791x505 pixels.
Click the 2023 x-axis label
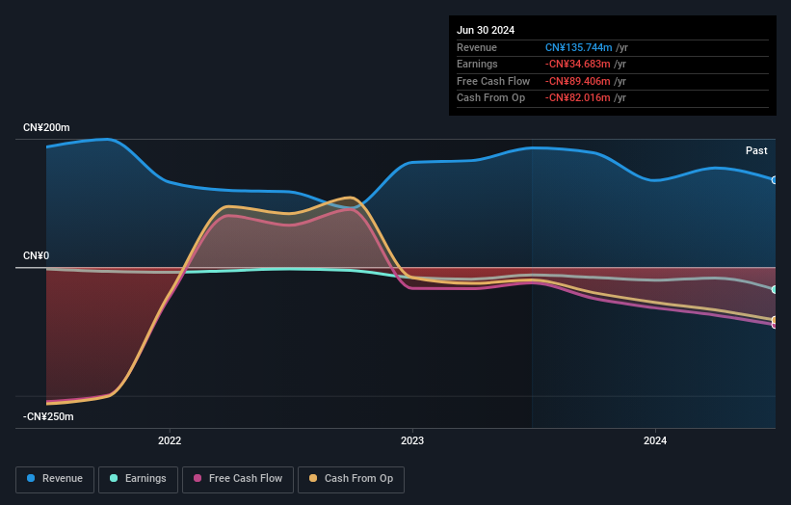[412, 441]
